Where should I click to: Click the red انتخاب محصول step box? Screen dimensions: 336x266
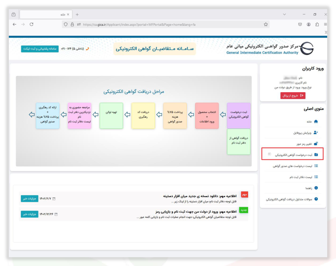207,116
